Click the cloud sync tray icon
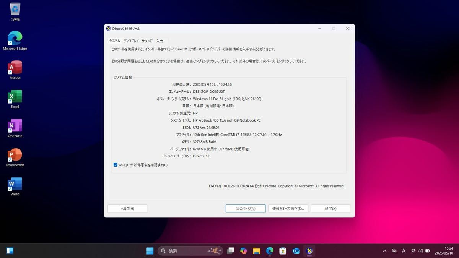Viewport: 459px width, 258px height. pos(394,251)
